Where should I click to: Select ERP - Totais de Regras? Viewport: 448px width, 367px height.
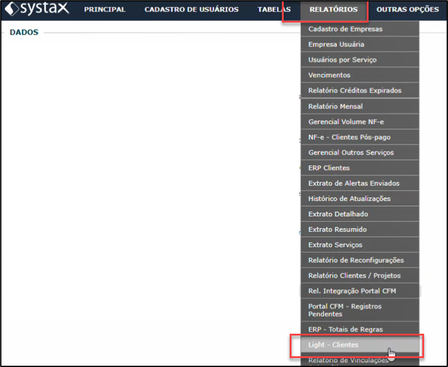pyautogui.click(x=360, y=329)
